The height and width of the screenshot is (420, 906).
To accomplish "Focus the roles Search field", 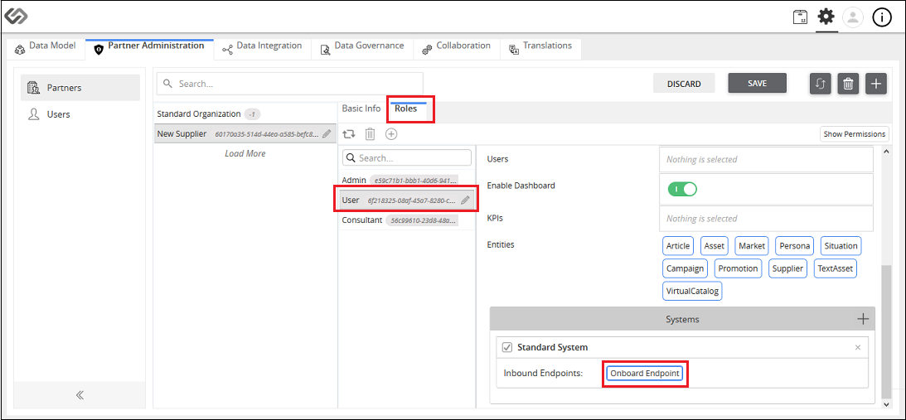I will point(407,157).
